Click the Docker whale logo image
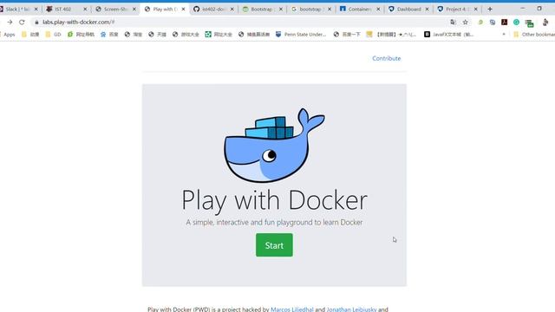 click(x=274, y=145)
